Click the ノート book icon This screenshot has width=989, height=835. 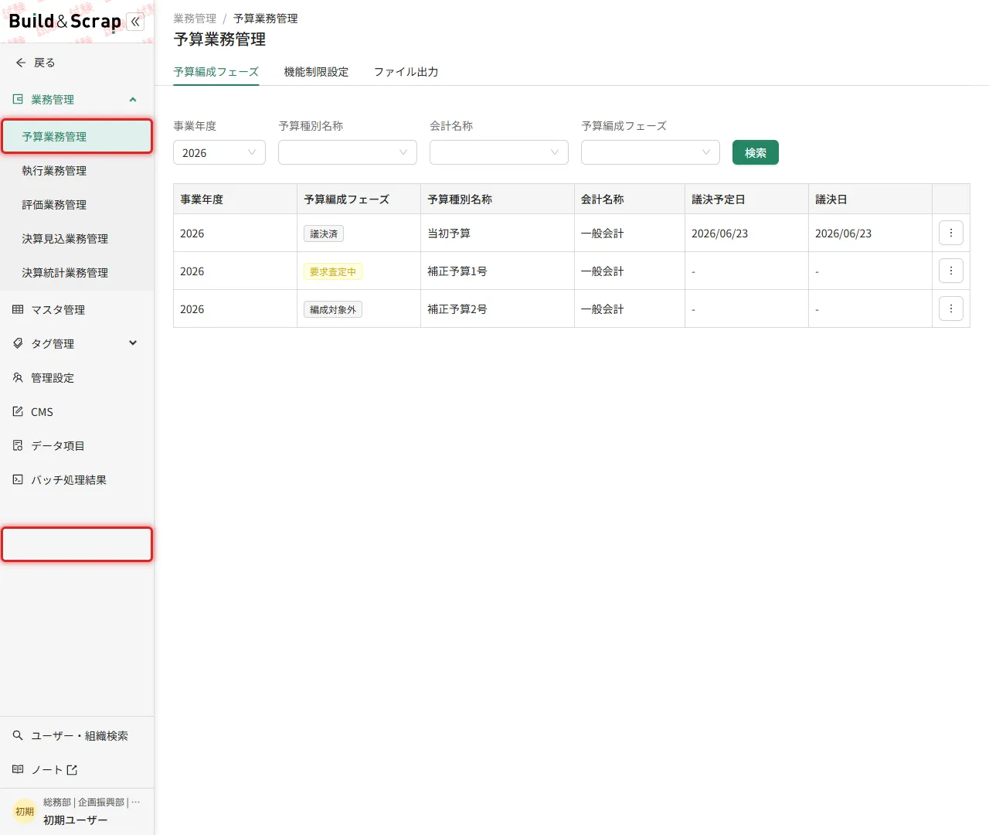coord(18,769)
